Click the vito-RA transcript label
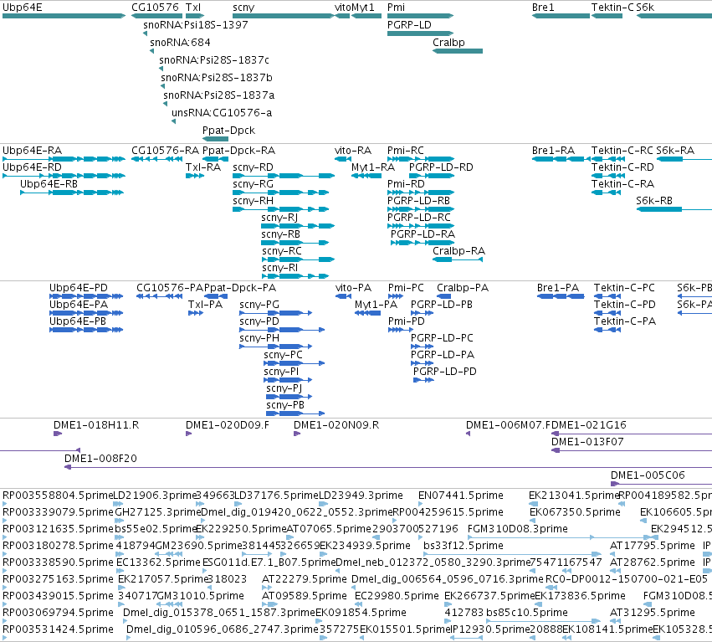The height and width of the screenshot is (642, 712). click(353, 151)
